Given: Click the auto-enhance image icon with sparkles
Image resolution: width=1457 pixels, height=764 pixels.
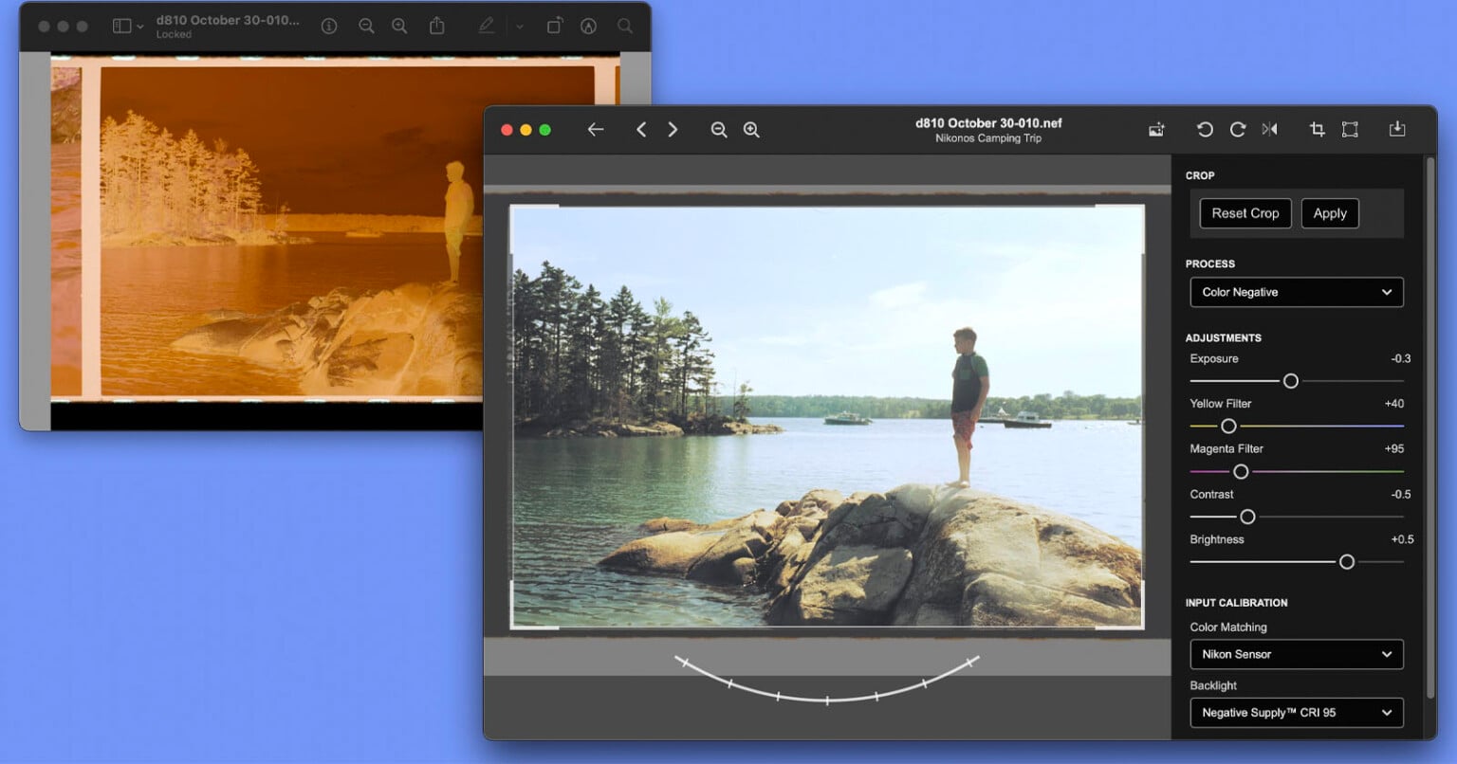Looking at the screenshot, I should point(1156,130).
